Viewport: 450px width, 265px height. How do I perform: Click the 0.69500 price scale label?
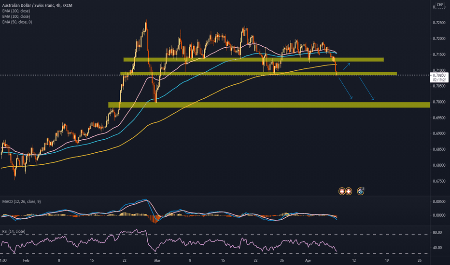(439, 118)
